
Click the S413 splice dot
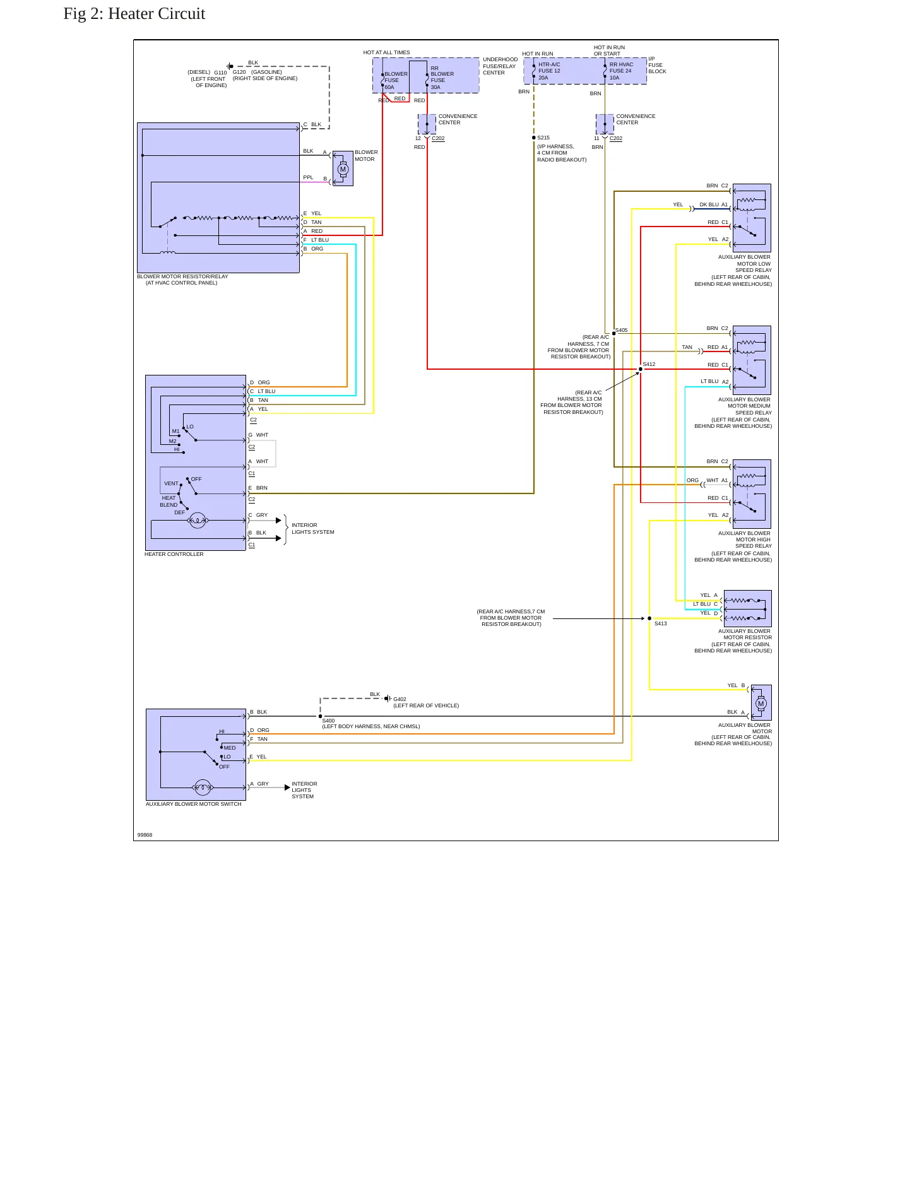649,618
